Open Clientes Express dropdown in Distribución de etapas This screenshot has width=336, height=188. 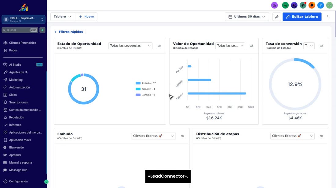tap(292, 136)
